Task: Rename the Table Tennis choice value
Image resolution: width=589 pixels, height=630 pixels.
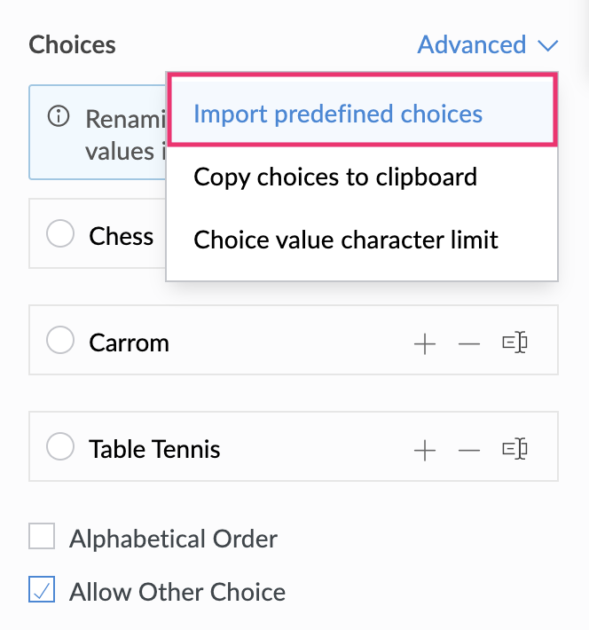Action: [514, 449]
